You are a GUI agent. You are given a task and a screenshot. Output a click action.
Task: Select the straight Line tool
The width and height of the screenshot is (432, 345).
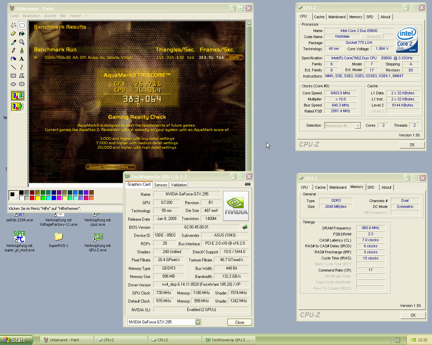pos(13,67)
